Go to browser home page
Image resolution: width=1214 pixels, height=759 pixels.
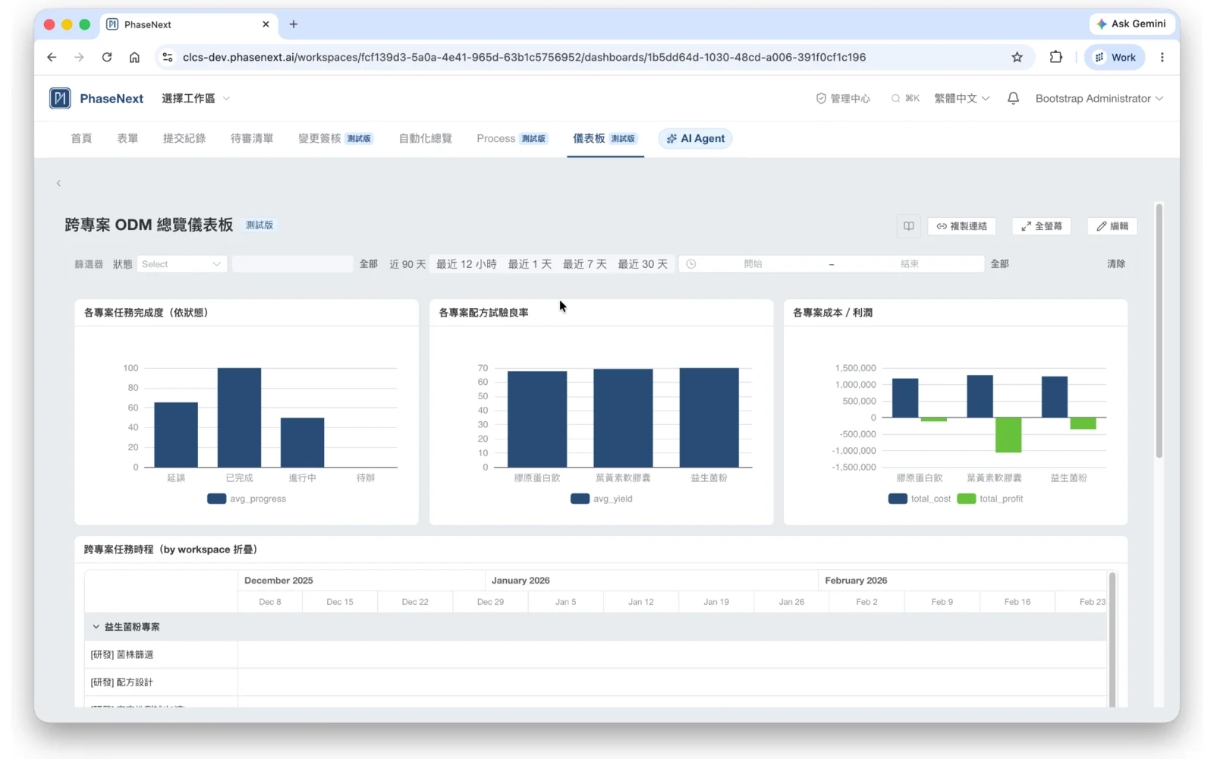pos(134,57)
